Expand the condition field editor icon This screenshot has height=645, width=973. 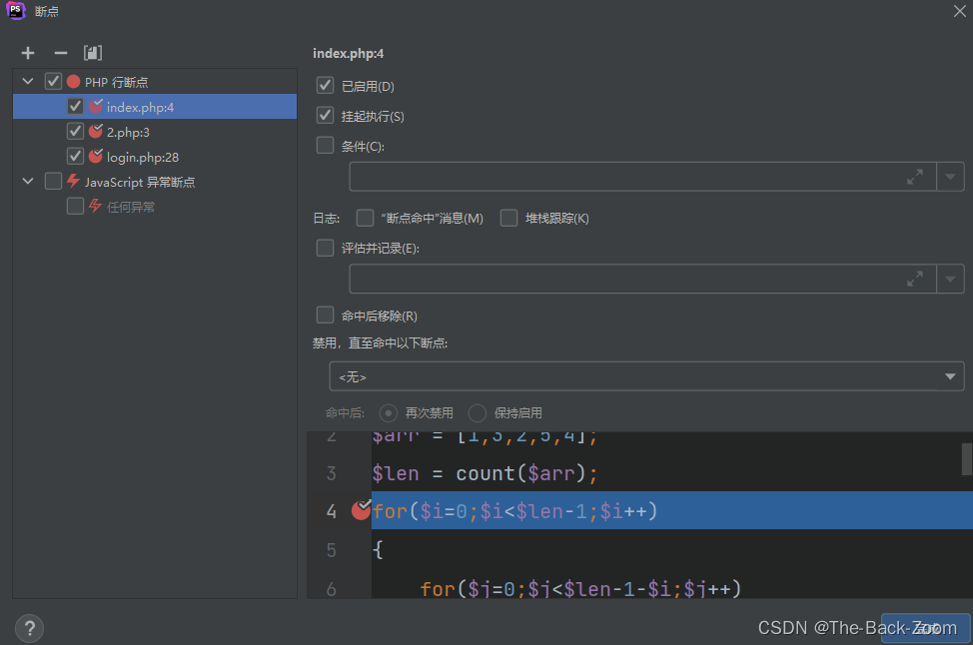pos(915,177)
